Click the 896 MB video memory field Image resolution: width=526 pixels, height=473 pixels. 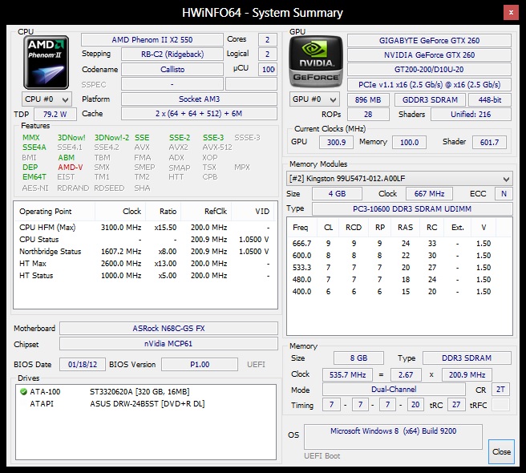click(368, 99)
